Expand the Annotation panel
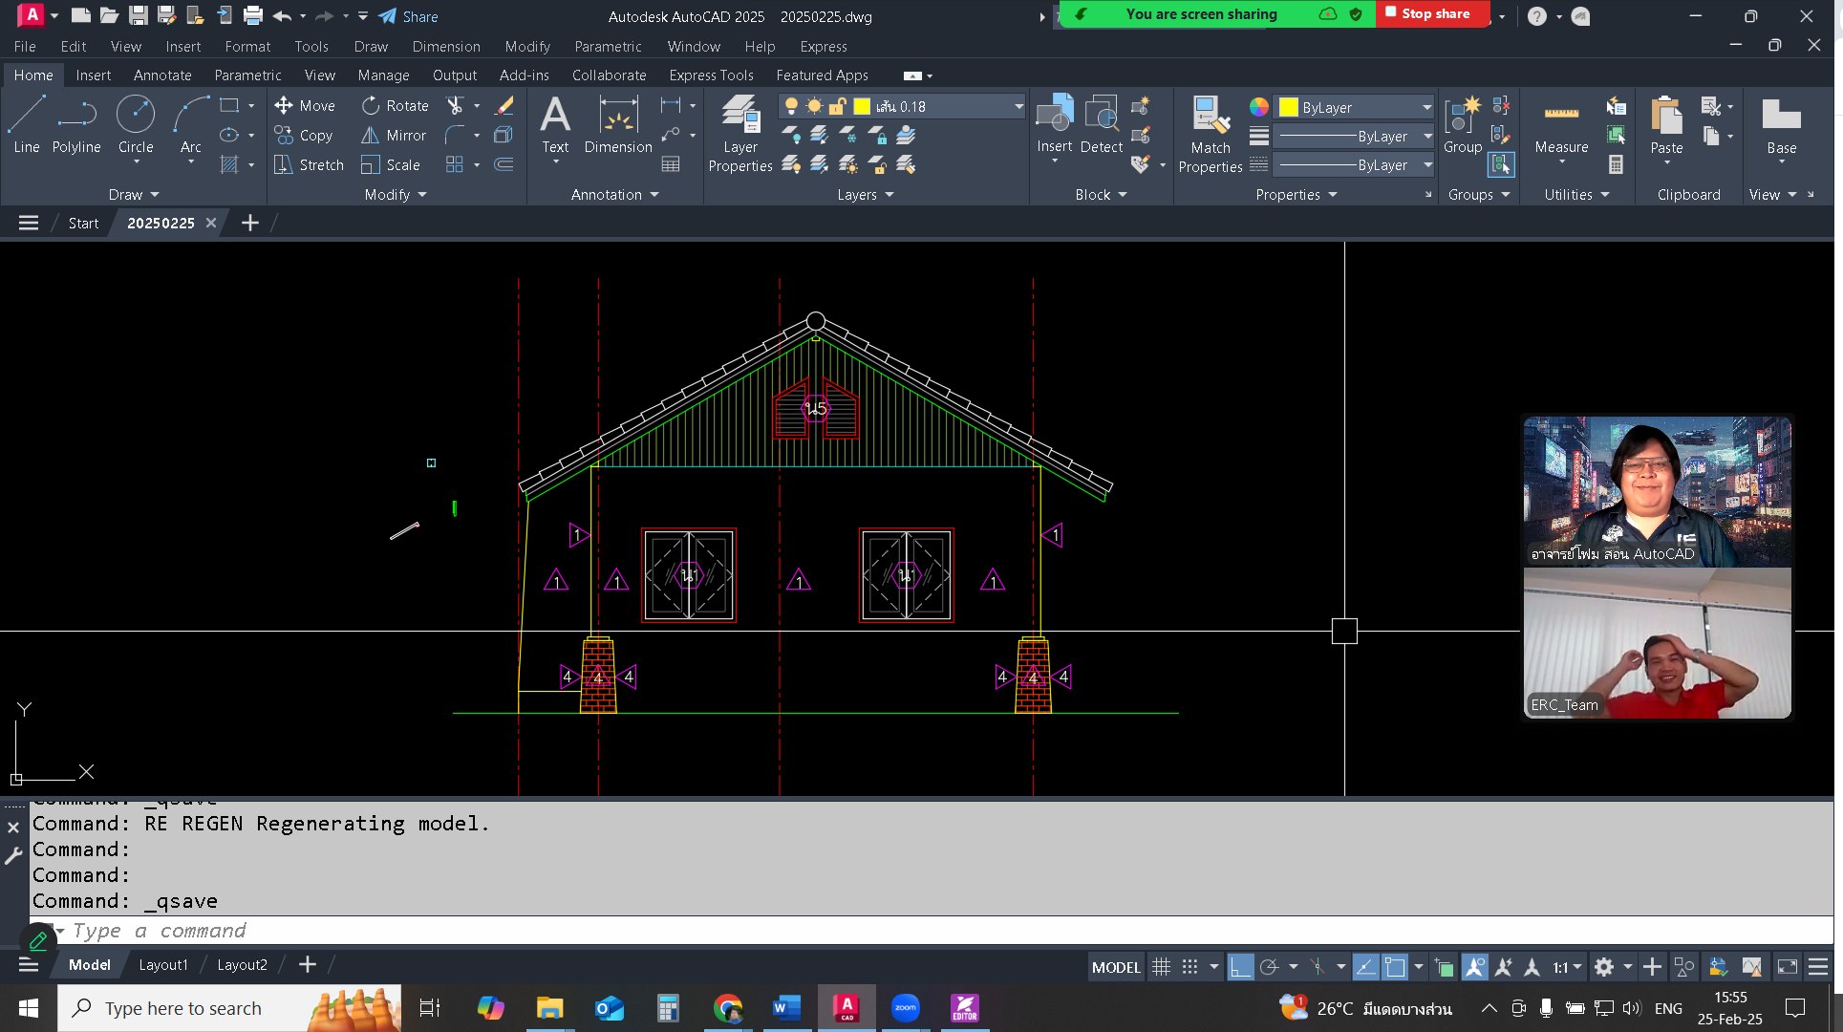 coord(615,194)
